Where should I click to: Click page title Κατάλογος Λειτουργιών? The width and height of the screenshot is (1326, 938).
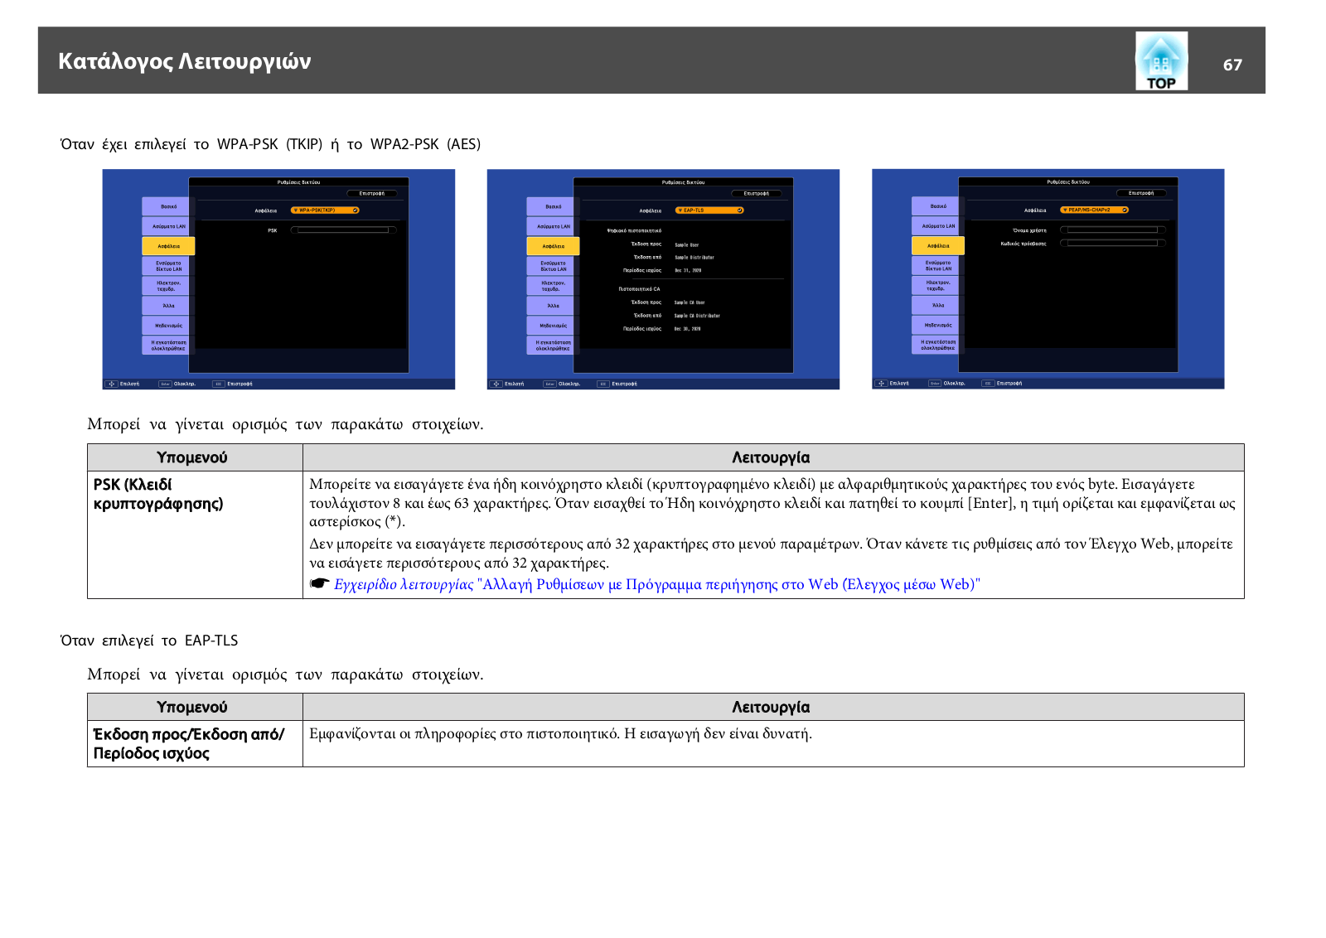pyautogui.click(x=185, y=61)
